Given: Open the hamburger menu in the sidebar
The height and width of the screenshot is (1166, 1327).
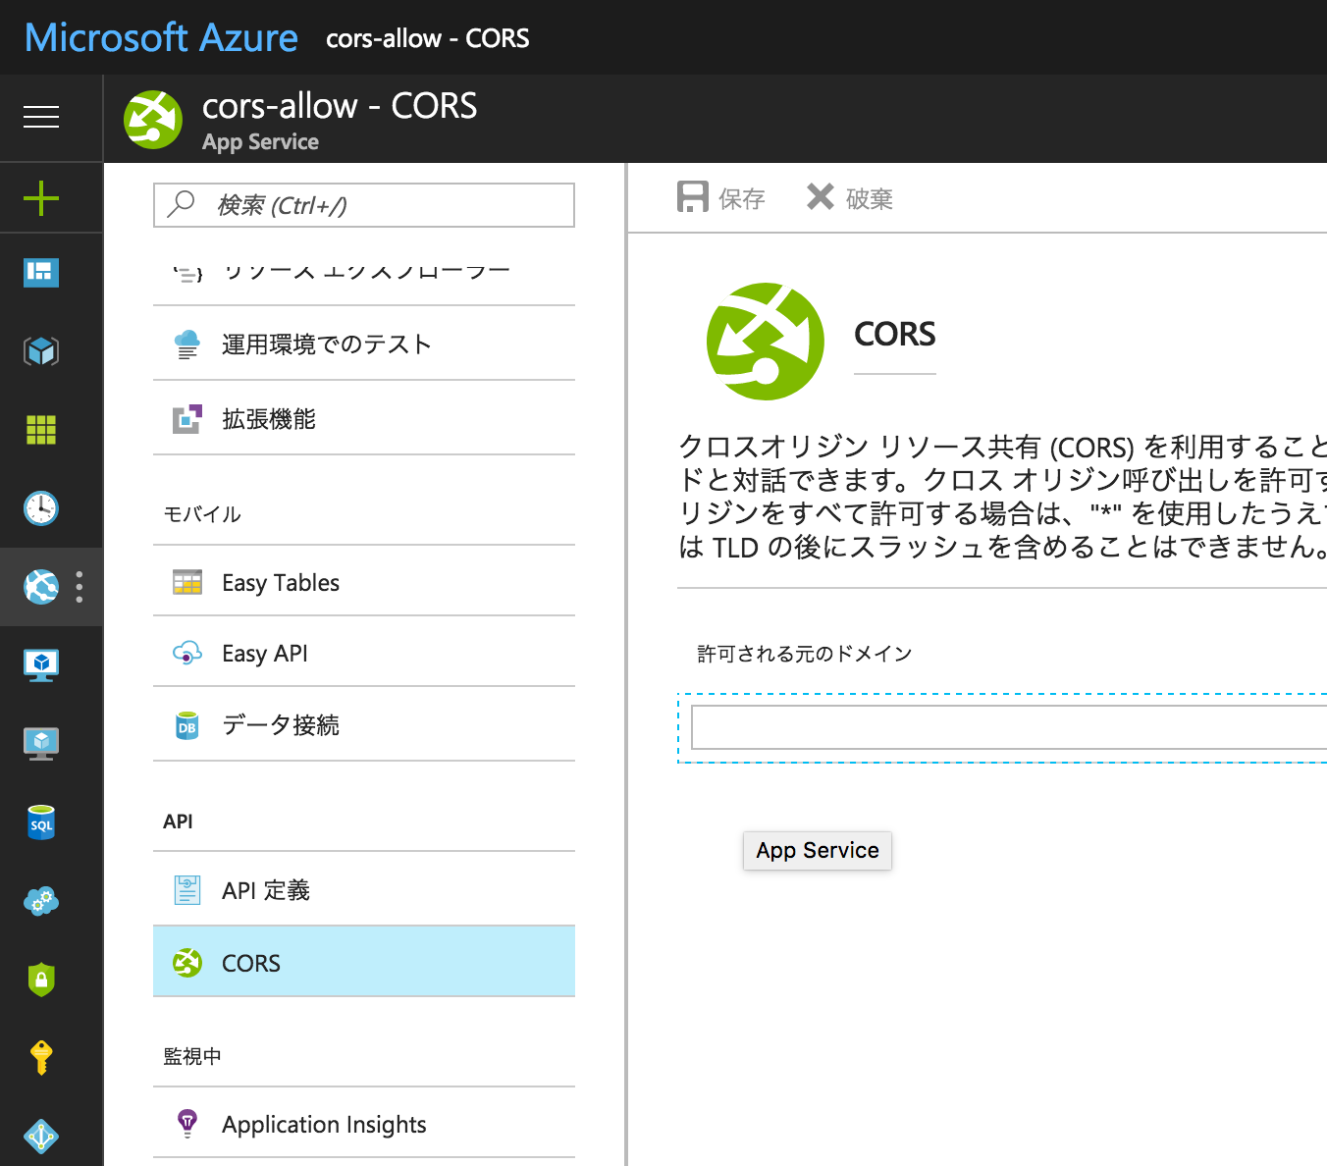Looking at the screenshot, I should pyautogui.click(x=41, y=118).
